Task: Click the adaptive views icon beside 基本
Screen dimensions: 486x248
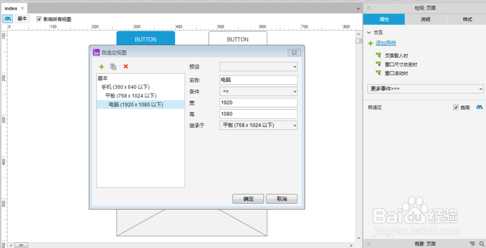Action: pos(8,19)
